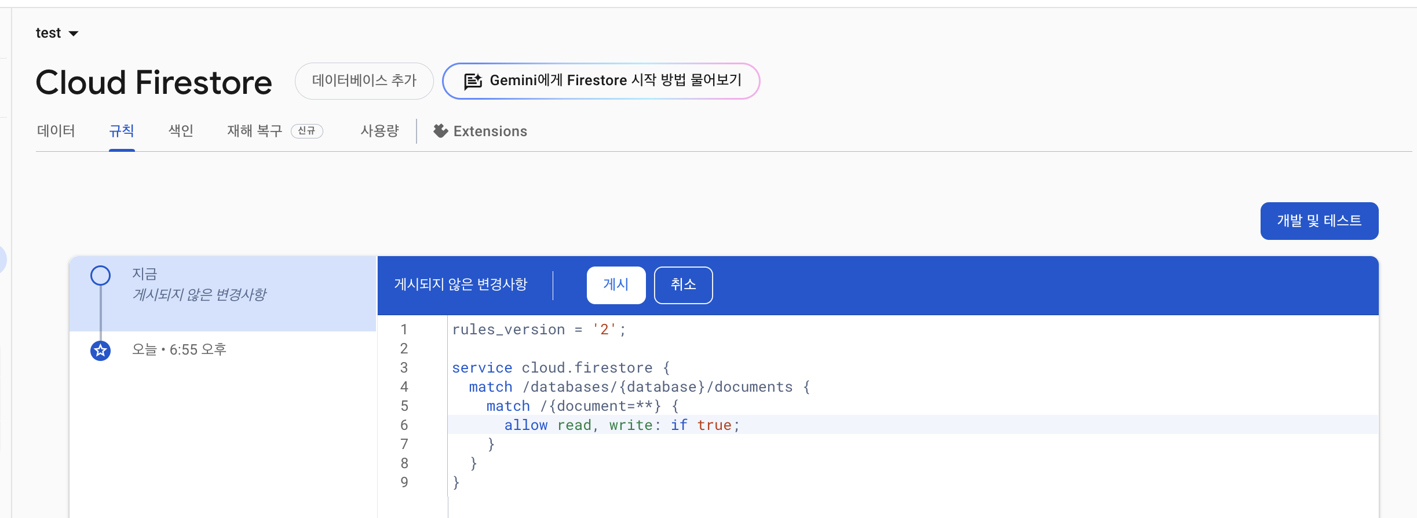Click line number 9 in gutter
The height and width of the screenshot is (518, 1417).
pos(404,483)
